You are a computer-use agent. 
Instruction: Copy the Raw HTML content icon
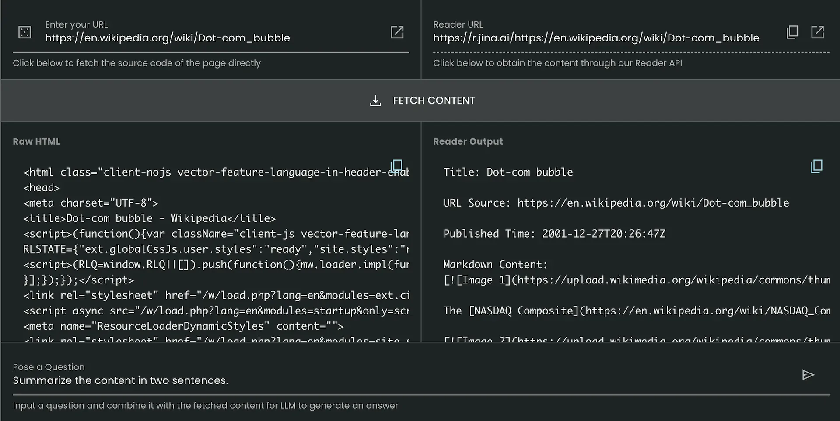click(396, 166)
